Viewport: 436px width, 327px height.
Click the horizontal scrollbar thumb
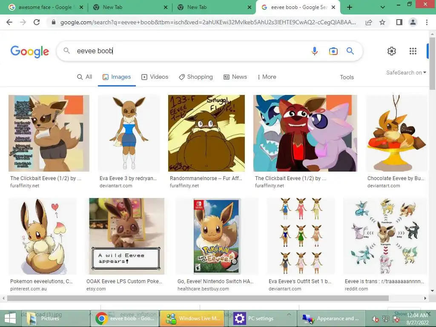point(198,298)
